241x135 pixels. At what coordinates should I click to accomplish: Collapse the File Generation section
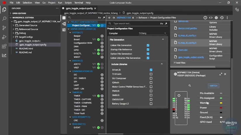click(x=163, y=40)
